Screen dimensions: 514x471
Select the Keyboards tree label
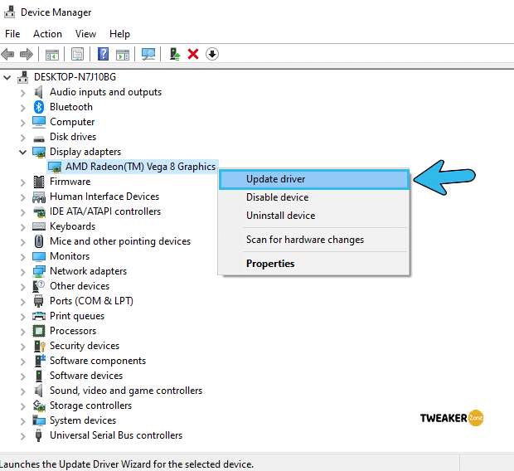pyautogui.click(x=72, y=226)
